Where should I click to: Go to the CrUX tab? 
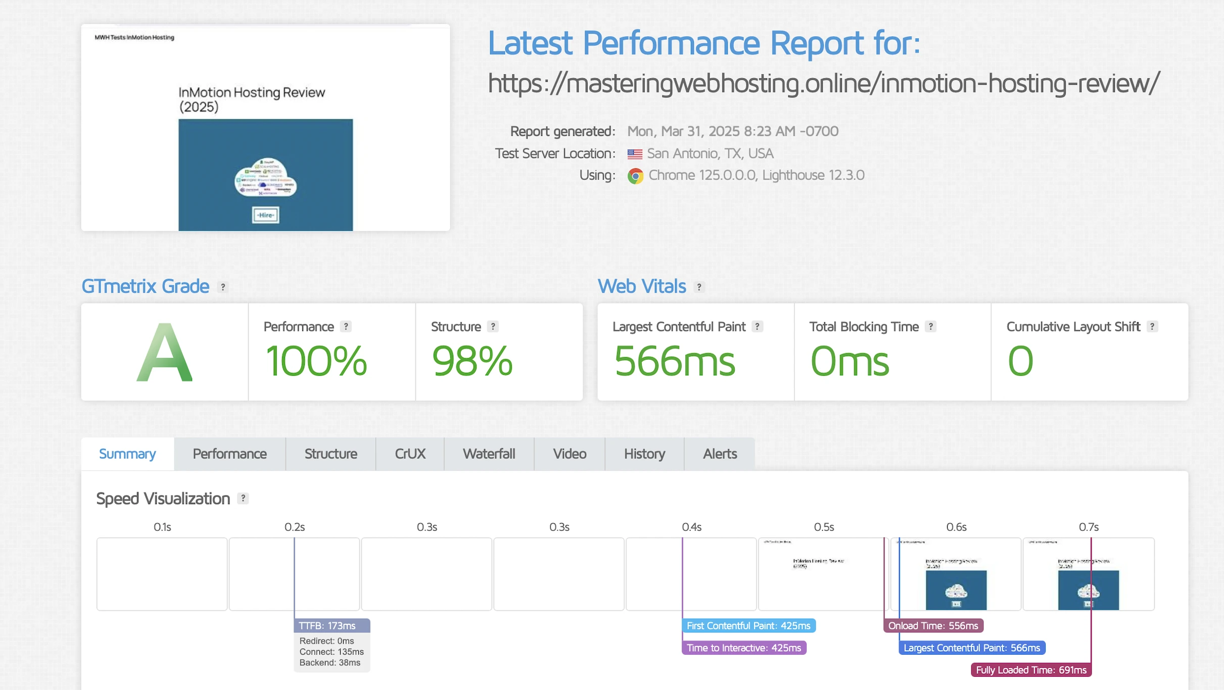click(x=410, y=454)
